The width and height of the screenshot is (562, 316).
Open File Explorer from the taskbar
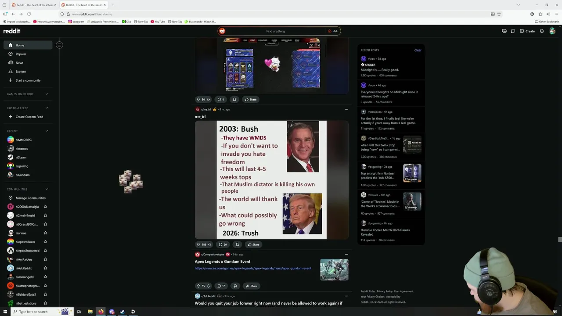[90, 312]
